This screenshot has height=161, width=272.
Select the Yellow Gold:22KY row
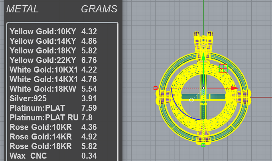click(53, 60)
